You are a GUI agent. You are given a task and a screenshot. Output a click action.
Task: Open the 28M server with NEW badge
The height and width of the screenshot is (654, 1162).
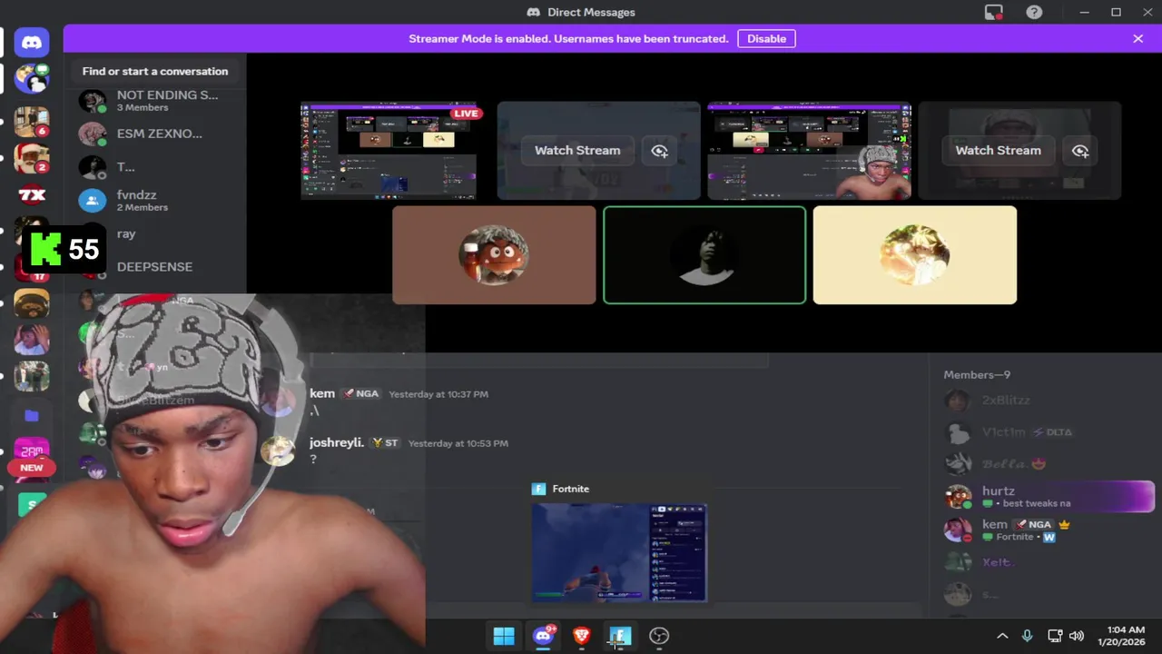32,451
